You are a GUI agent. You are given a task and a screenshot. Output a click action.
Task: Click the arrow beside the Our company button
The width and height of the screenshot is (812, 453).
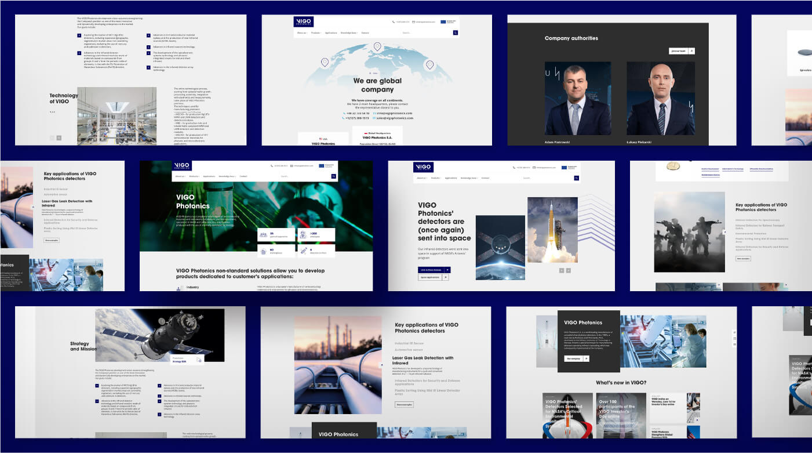point(587,358)
